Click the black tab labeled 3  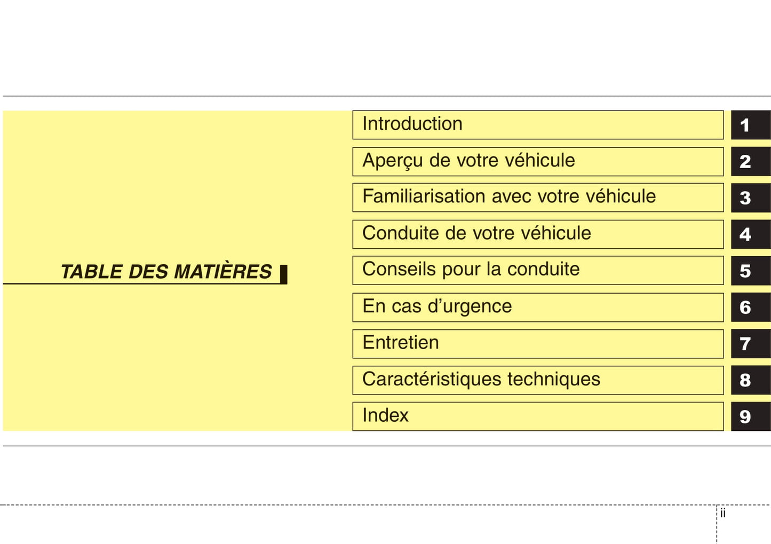750,198
